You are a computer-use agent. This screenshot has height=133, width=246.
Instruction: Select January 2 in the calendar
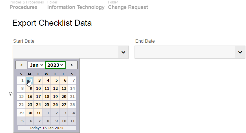[x=29, y=80]
